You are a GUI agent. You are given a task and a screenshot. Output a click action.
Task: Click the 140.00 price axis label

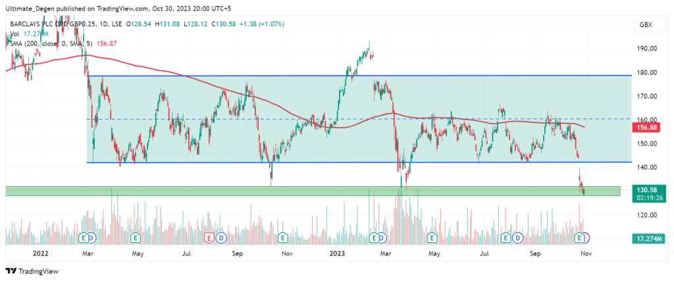tap(648, 167)
